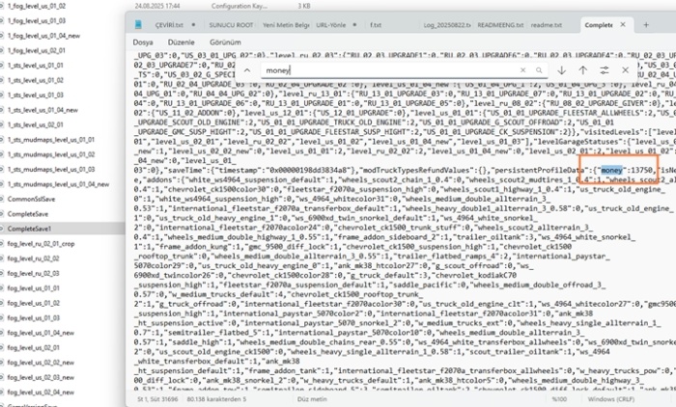Screen dimensions: 676x407
Task: Select the CommonSslSave file in the list
Action: point(29,197)
